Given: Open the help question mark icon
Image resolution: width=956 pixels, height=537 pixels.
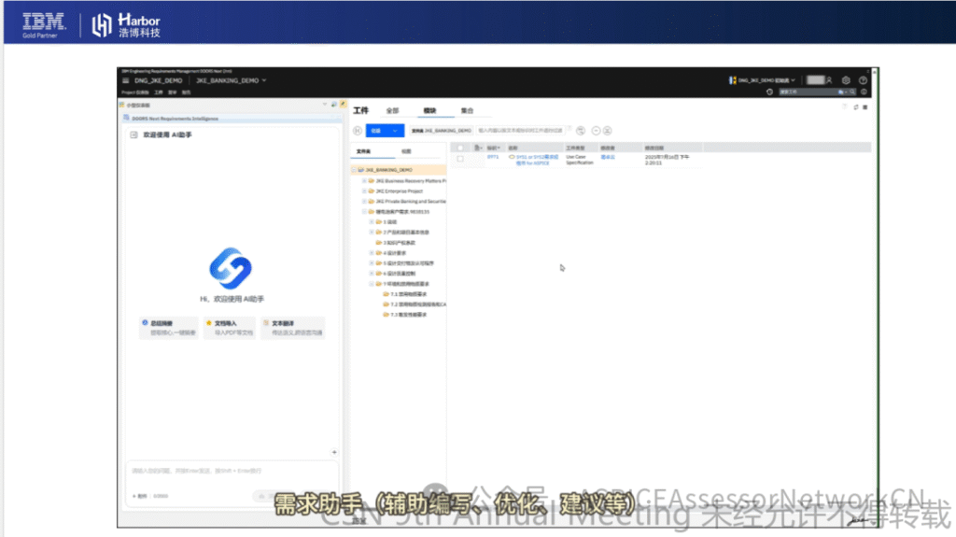Looking at the screenshot, I should [x=863, y=80].
